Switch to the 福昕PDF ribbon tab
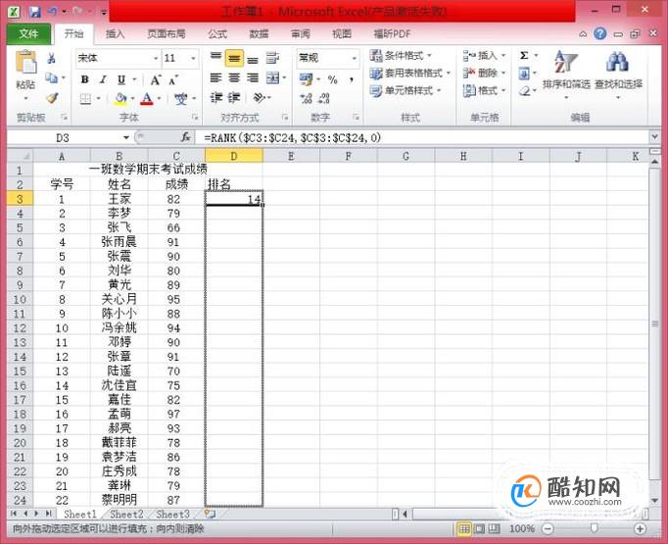 tap(392, 34)
